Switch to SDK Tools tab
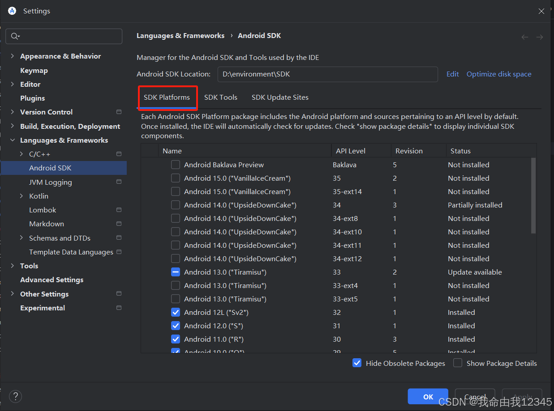 pyautogui.click(x=221, y=97)
